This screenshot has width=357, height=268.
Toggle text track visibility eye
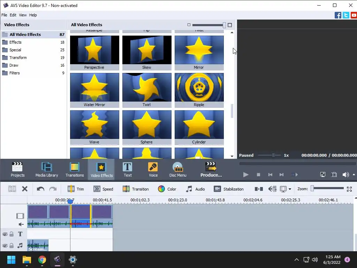[5, 234]
